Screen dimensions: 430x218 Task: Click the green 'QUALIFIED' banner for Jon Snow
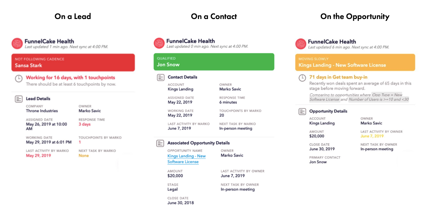click(214, 61)
